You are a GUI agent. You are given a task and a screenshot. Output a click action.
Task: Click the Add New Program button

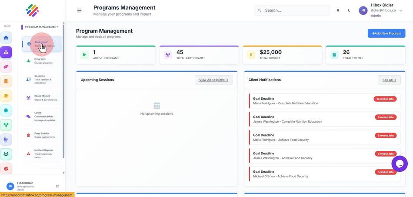point(386,33)
